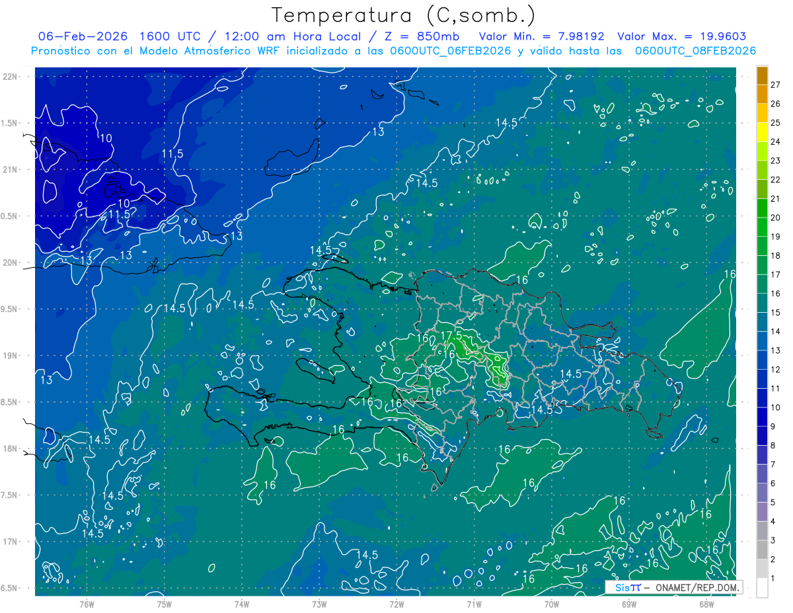Image resolution: width=793 pixels, height=613 pixels.
Task: Click the pressure level "Z = 850mb"
Action: pos(423,36)
